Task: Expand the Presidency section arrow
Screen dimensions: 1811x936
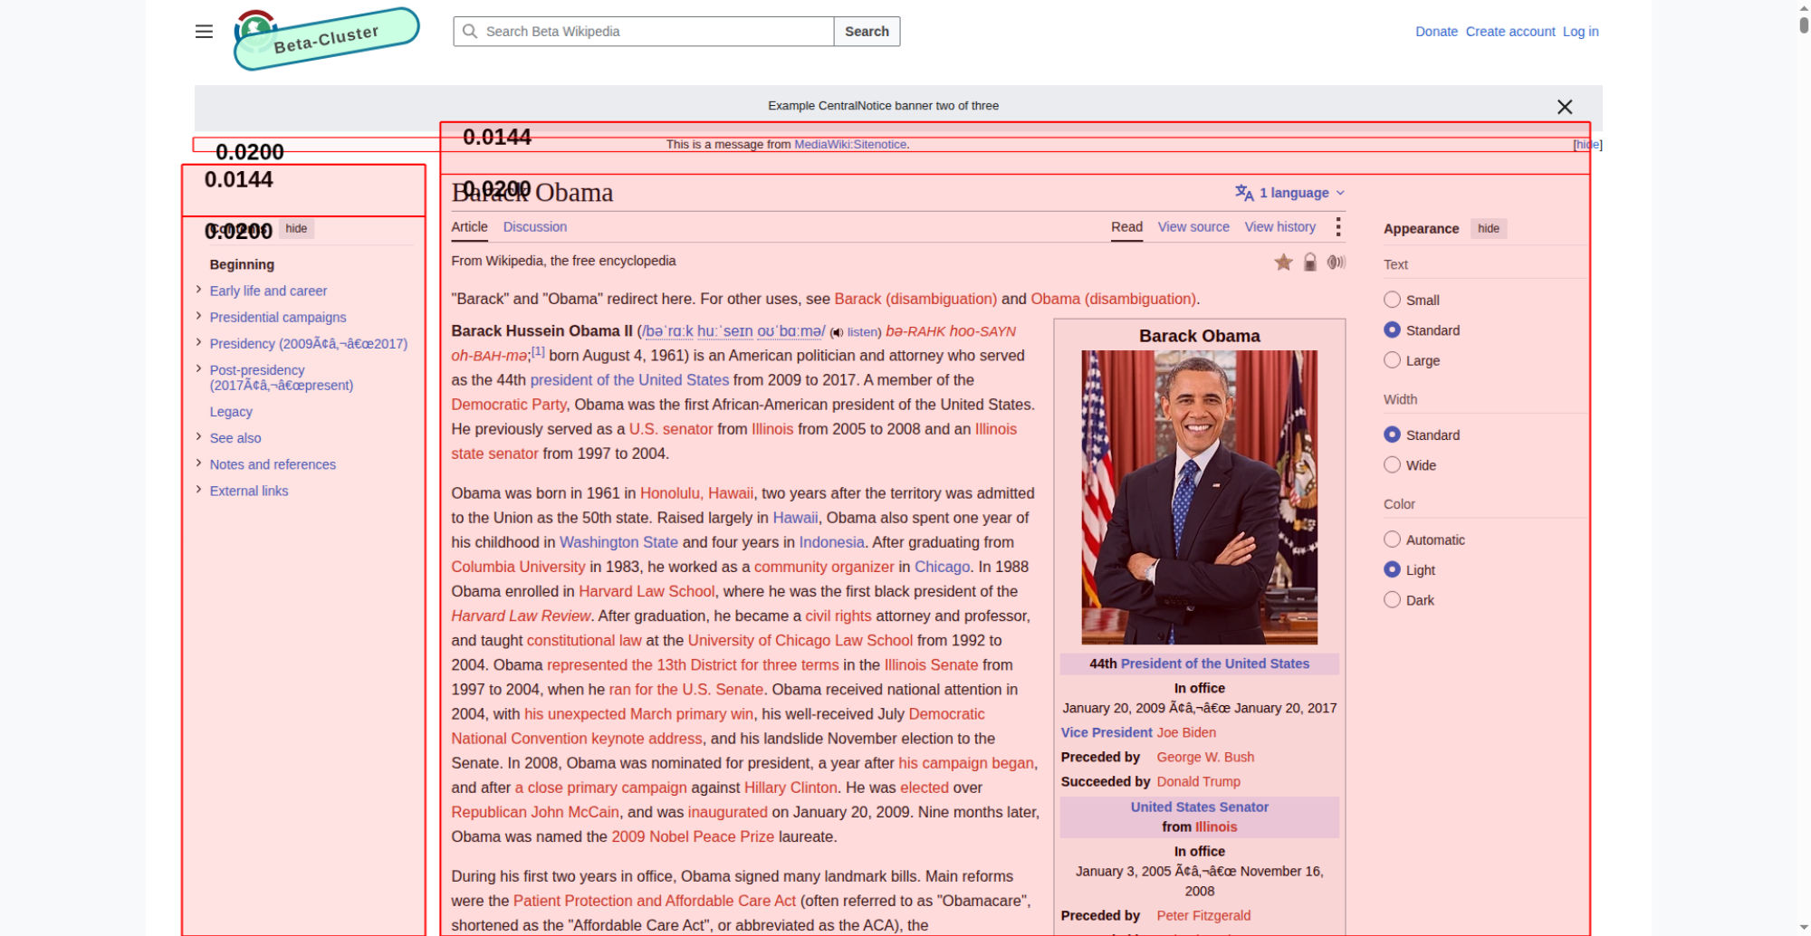Action: click(198, 342)
